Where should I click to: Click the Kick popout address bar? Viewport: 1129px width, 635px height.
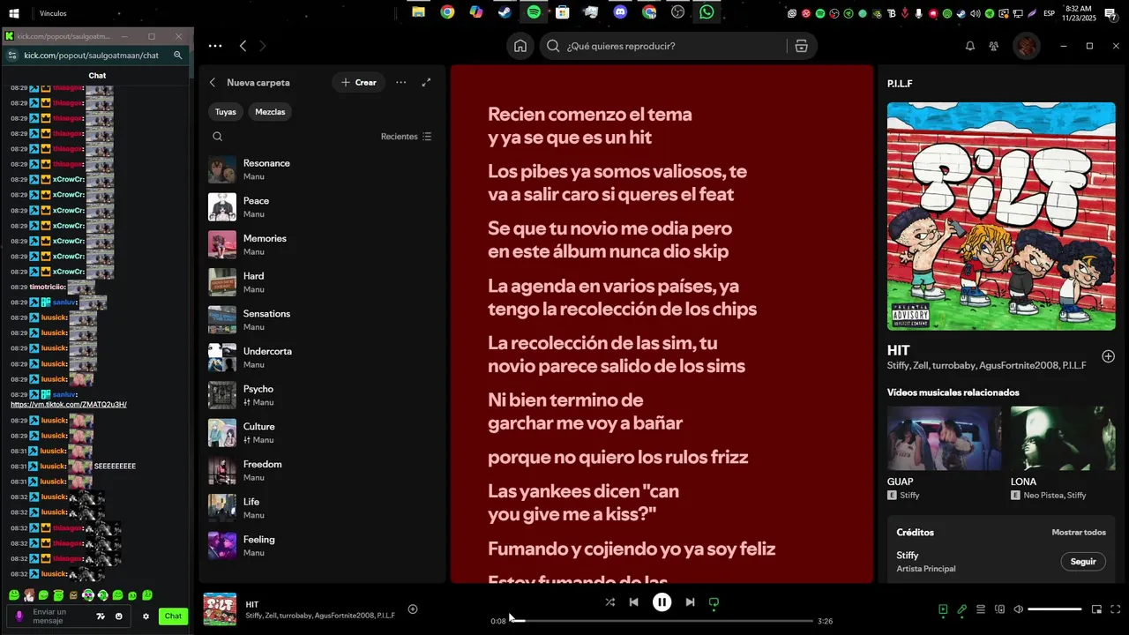click(x=92, y=55)
